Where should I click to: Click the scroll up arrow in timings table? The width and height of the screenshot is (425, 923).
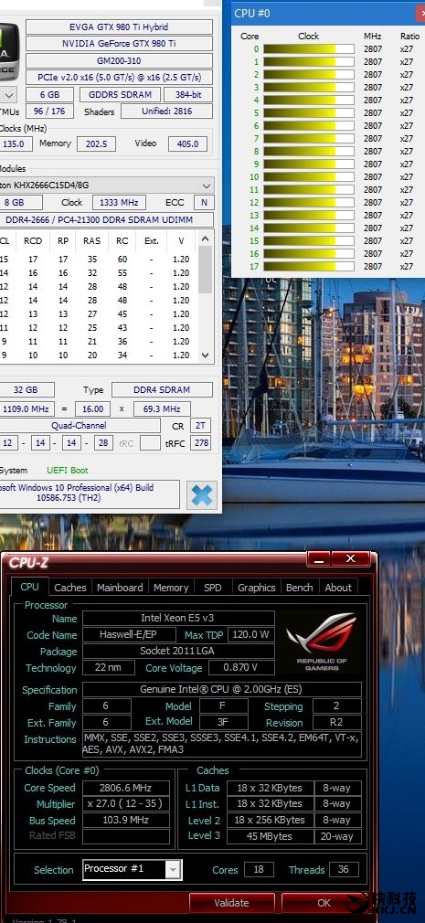point(205,239)
